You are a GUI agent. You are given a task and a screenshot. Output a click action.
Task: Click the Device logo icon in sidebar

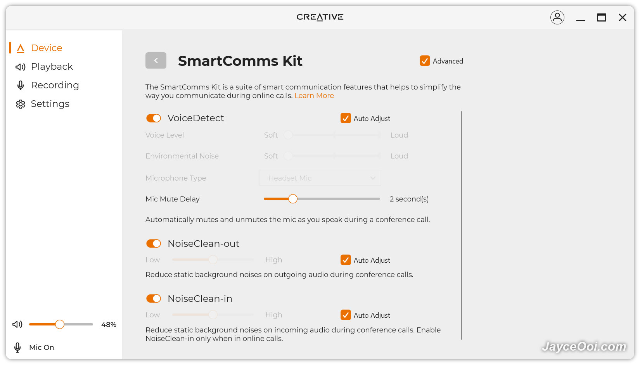[x=21, y=48]
